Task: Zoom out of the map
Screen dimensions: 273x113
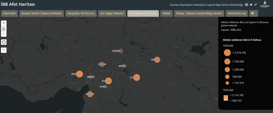Action: pyautogui.click(x=4, y=34)
